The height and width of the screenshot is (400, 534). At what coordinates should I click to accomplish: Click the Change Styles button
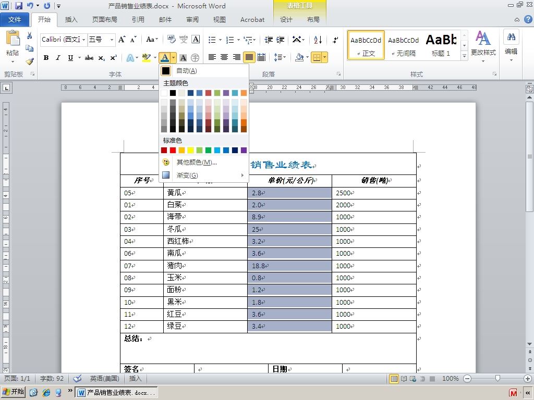[483, 46]
